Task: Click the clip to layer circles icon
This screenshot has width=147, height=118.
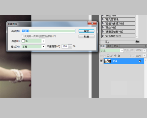Action: point(137,42)
